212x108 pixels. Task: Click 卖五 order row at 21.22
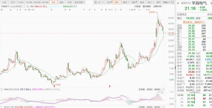194,26
